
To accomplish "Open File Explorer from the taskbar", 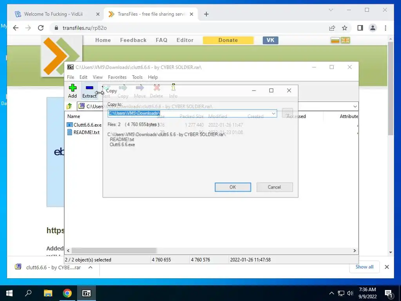I will (x=48, y=293).
